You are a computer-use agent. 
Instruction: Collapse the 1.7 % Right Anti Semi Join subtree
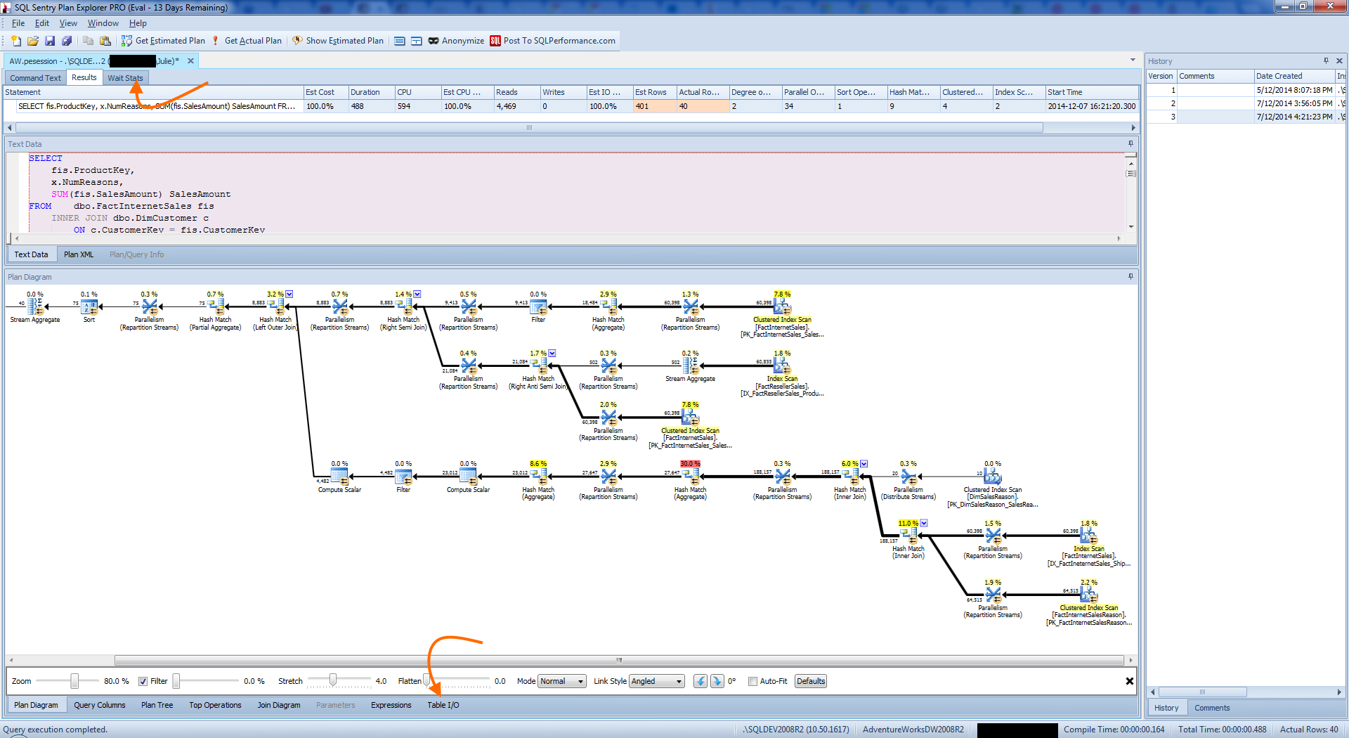(552, 353)
